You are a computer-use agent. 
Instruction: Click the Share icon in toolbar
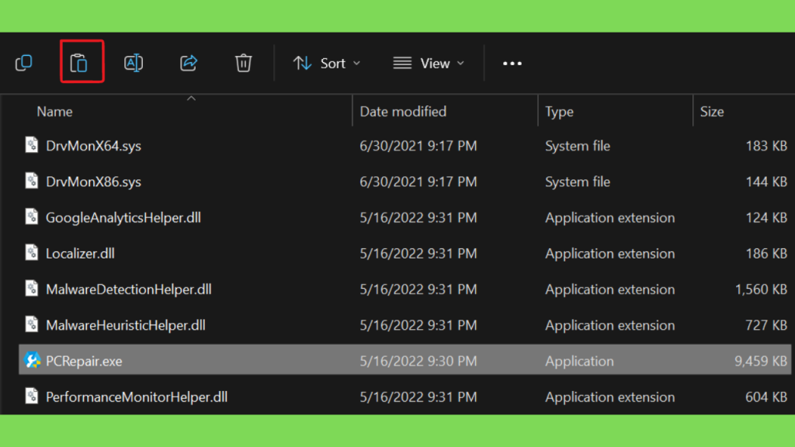[189, 63]
